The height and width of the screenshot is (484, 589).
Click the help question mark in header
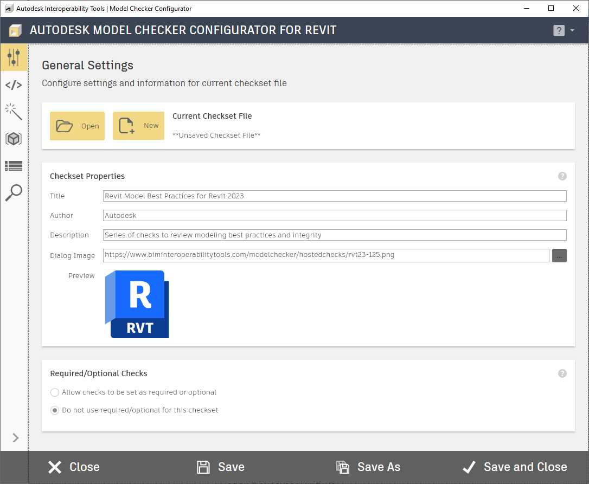tap(559, 30)
